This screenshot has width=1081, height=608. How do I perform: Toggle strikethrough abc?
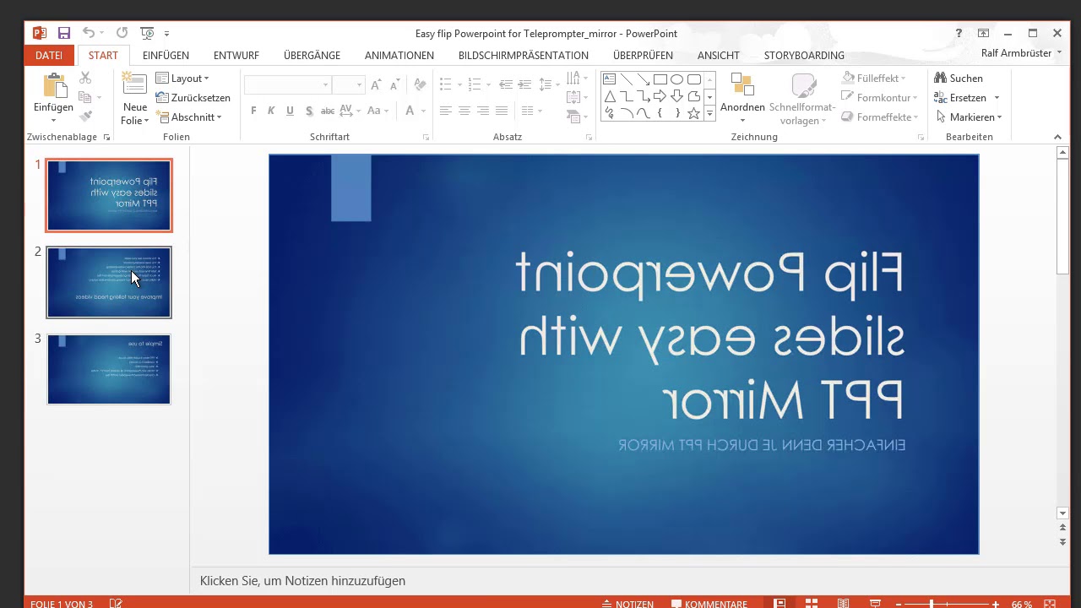328,111
